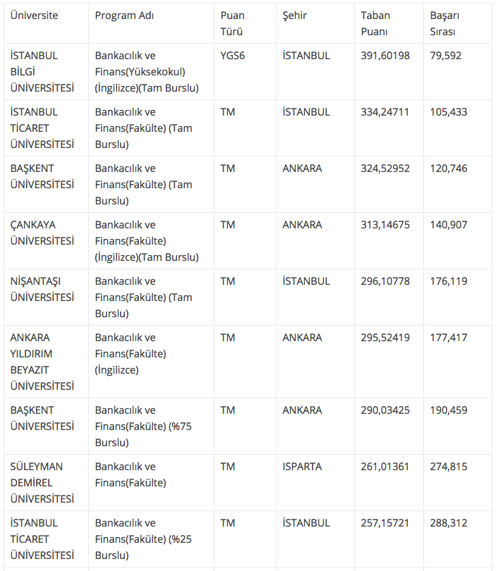The height and width of the screenshot is (571, 496).
Task: Click the Taban Puanı column header
Action: click(375, 23)
